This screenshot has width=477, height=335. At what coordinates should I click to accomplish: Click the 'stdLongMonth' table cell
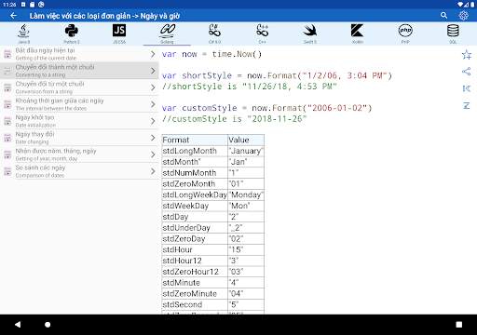pyautogui.click(x=195, y=151)
